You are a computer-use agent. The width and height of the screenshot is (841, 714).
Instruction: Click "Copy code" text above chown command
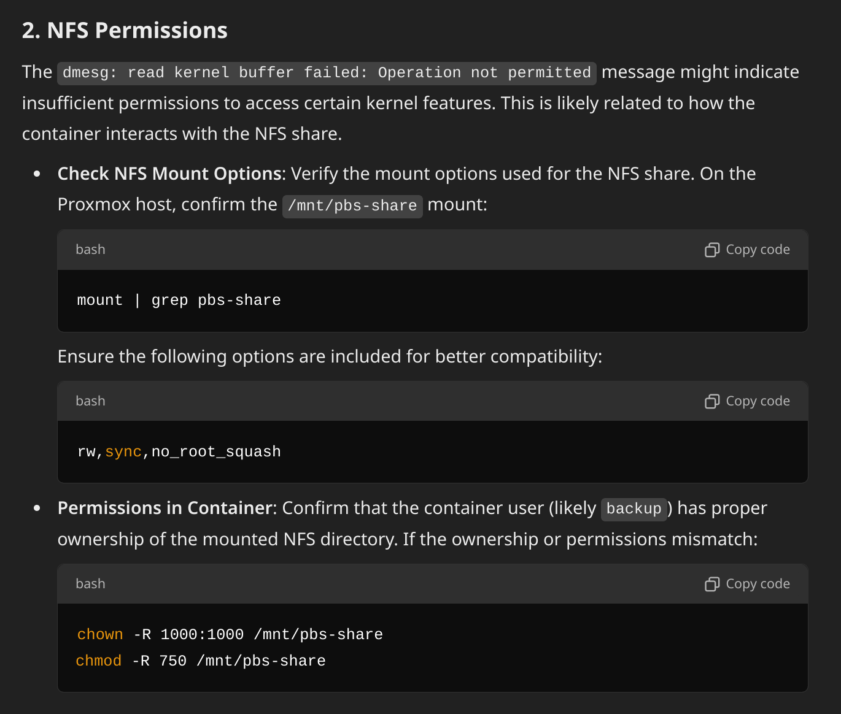tap(758, 584)
